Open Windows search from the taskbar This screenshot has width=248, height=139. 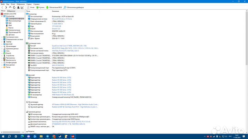click(9, 137)
